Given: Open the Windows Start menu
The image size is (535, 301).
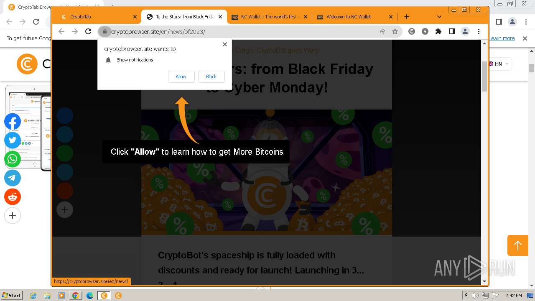Looking at the screenshot, I should [x=11, y=296].
